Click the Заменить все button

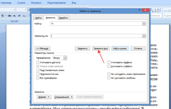(x=101, y=49)
